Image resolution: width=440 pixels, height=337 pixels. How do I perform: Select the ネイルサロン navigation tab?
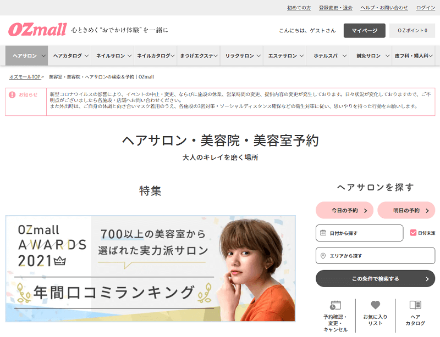(113, 56)
